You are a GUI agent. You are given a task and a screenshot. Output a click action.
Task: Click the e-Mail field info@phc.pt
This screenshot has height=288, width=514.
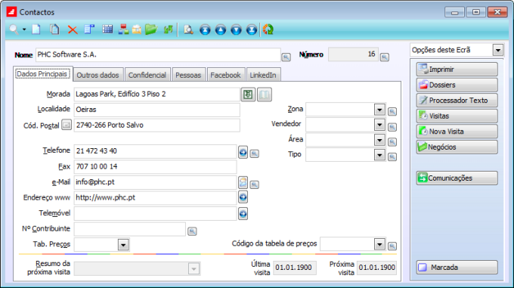pos(155,182)
